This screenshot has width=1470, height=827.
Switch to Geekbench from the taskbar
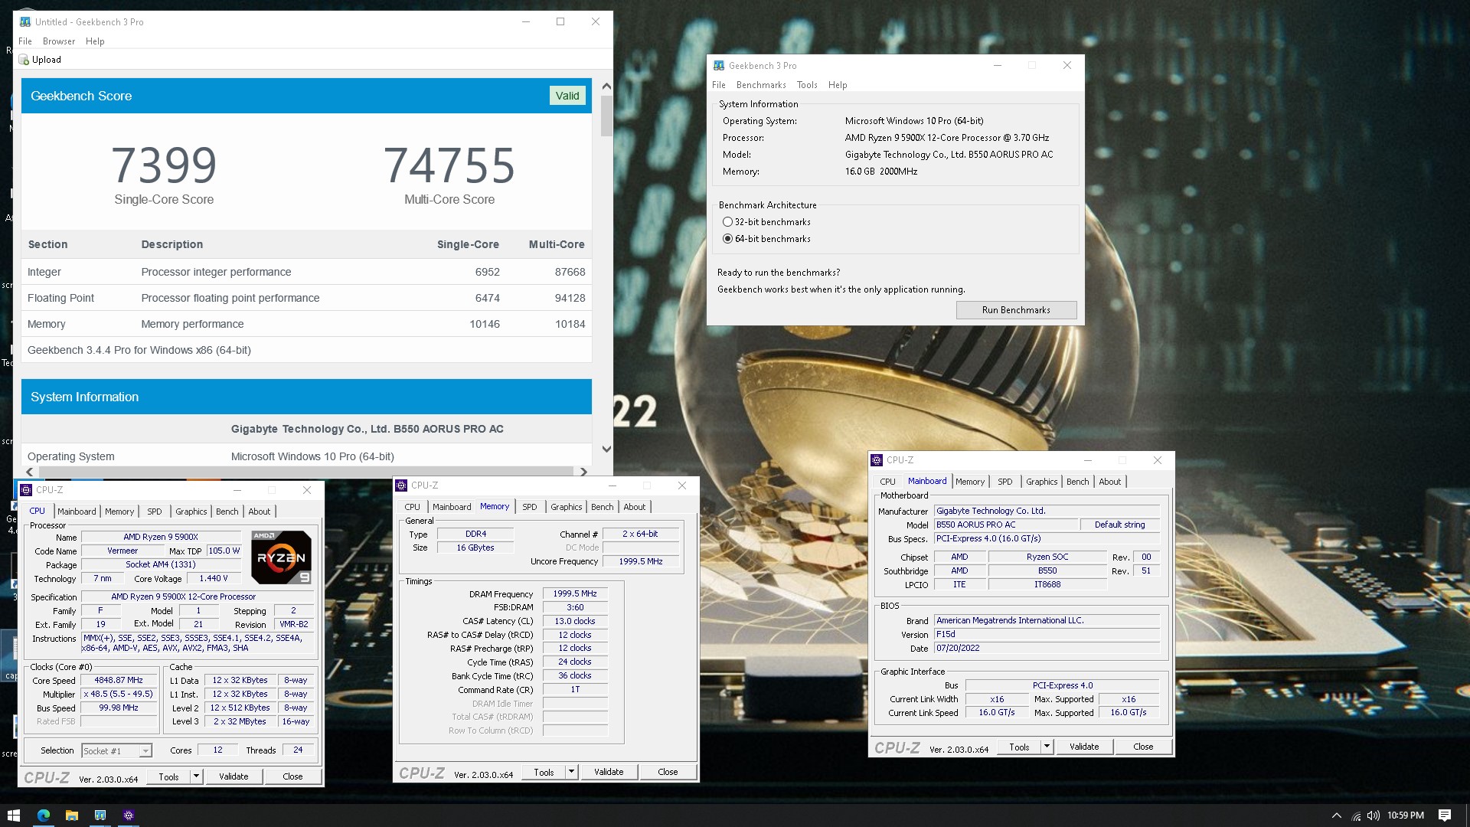tap(100, 816)
